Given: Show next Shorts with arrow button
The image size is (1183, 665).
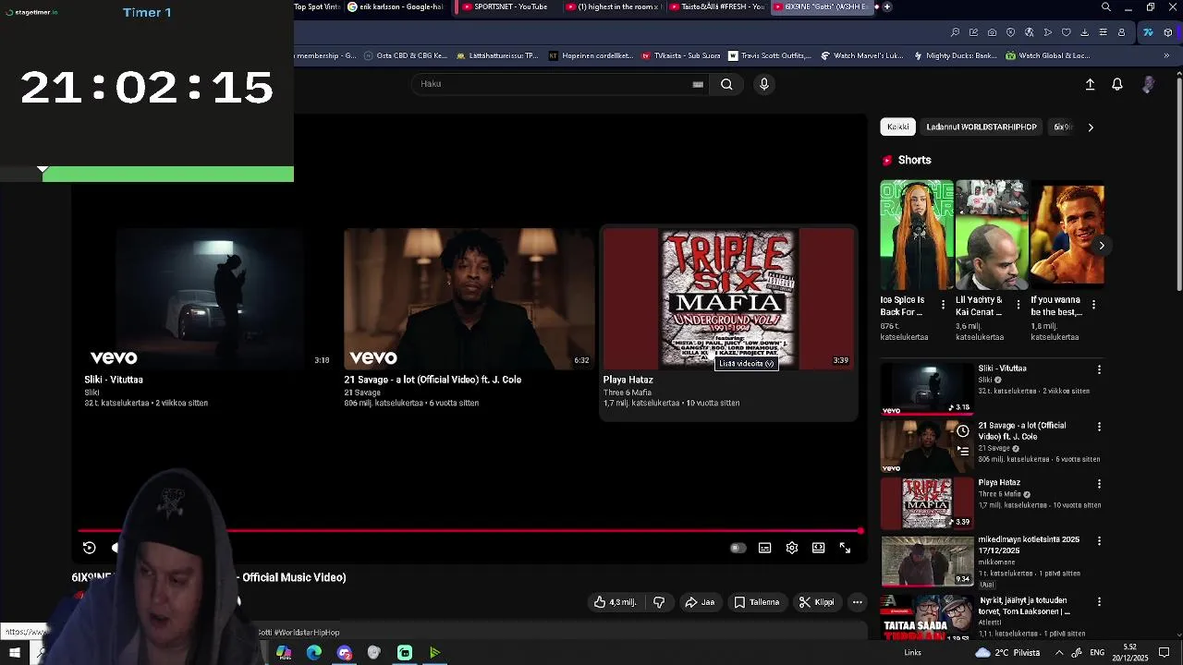Looking at the screenshot, I should tap(1102, 246).
